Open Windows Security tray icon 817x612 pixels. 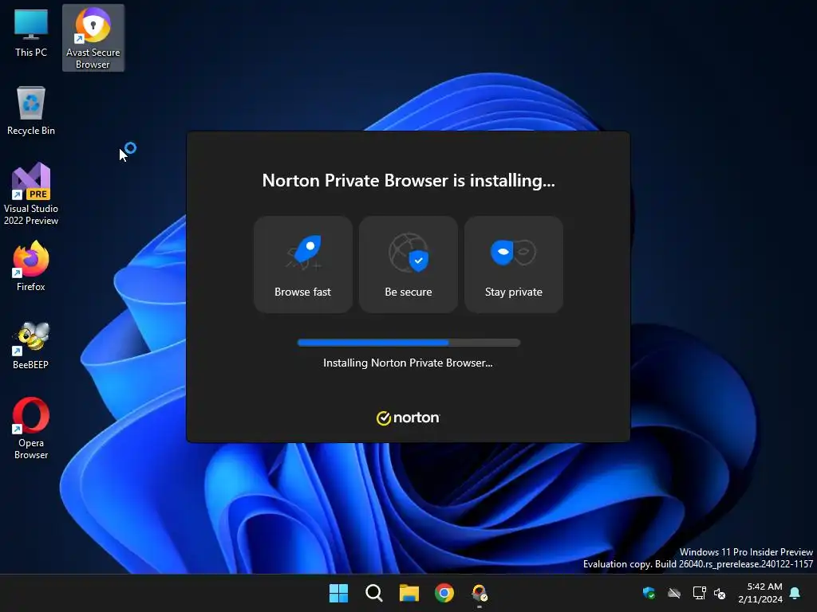pyautogui.click(x=649, y=593)
